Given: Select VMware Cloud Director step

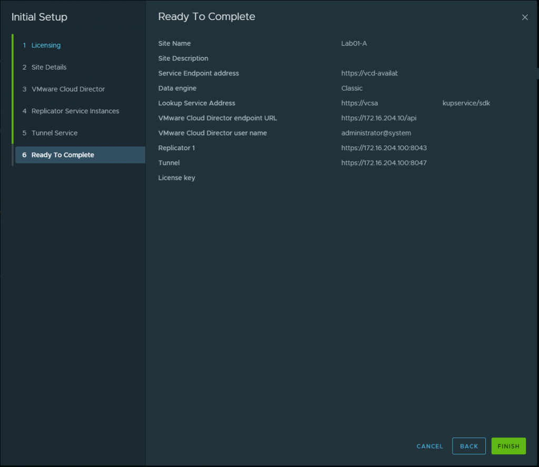Looking at the screenshot, I should point(68,89).
